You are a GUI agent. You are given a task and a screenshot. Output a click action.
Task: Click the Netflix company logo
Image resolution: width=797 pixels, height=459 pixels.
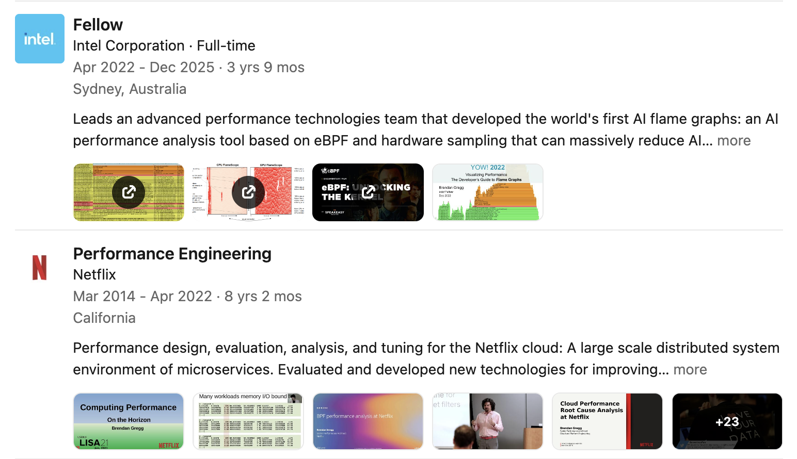coord(40,268)
